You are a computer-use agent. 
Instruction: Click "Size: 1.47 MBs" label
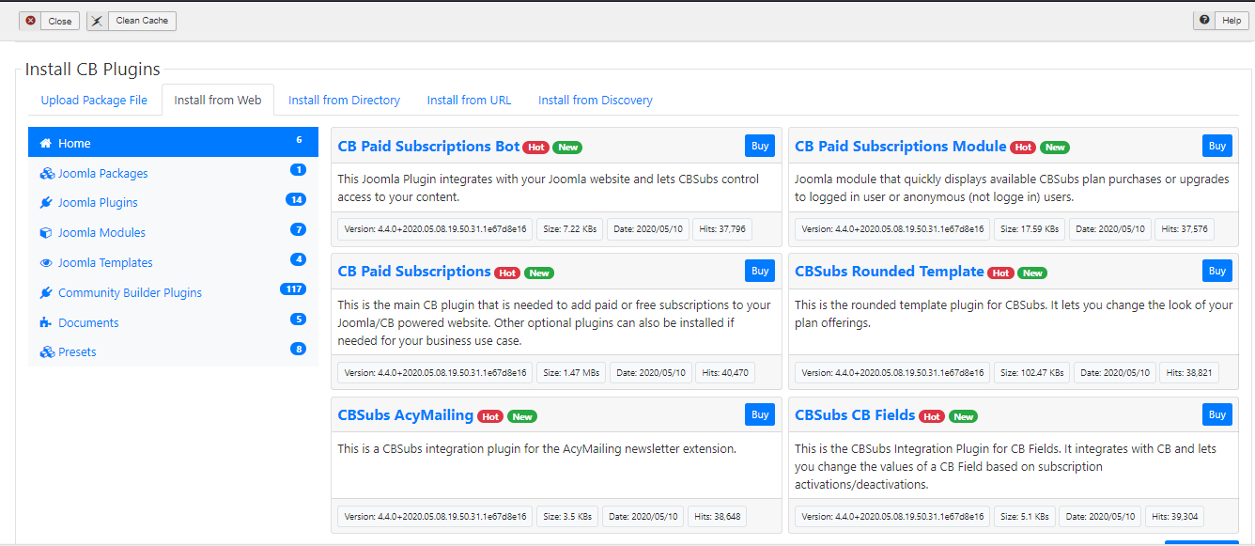(x=571, y=372)
